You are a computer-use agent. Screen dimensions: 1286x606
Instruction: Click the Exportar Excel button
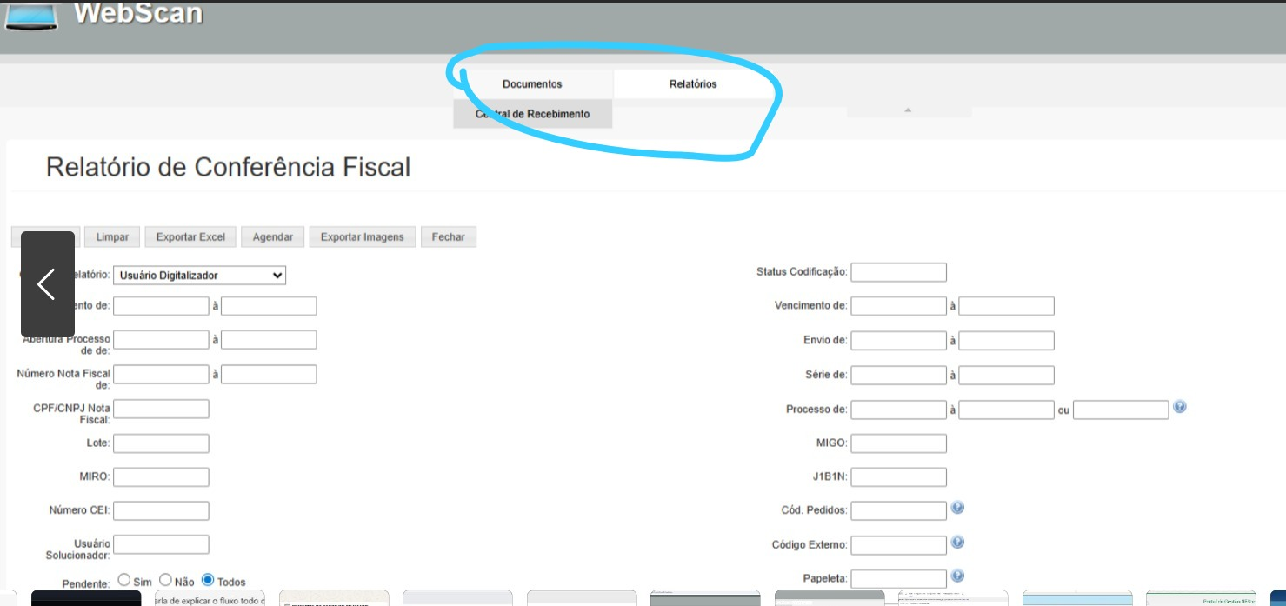tap(190, 236)
